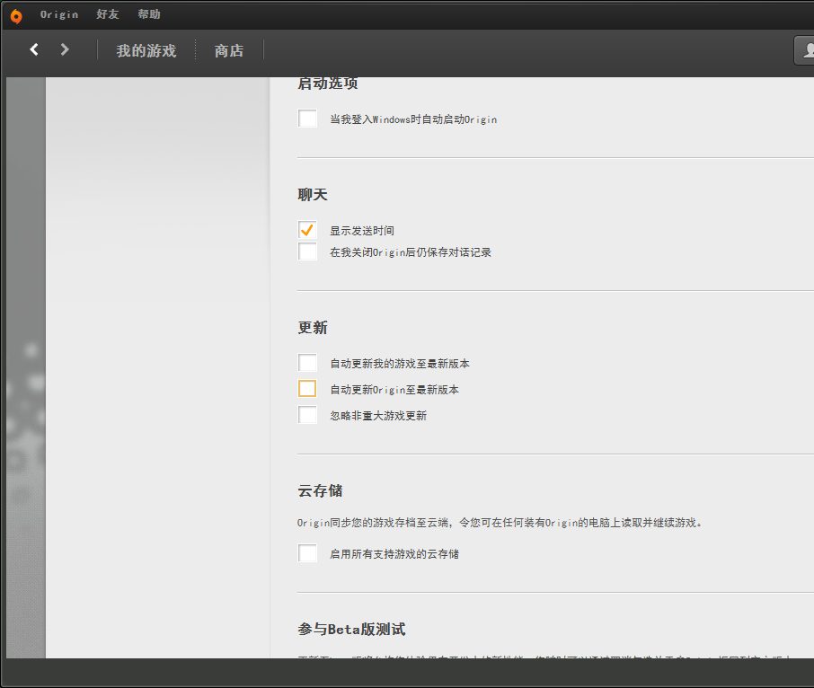This screenshot has width=814, height=688.
Task: Enable 自动更新Origin至最新版本
Action: (307, 388)
